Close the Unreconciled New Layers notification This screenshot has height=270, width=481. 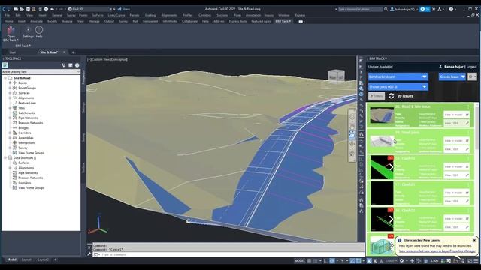[x=474, y=240]
